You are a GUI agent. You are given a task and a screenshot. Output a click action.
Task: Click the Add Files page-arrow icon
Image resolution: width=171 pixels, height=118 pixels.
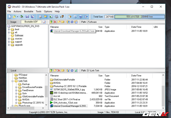click(70, 17)
